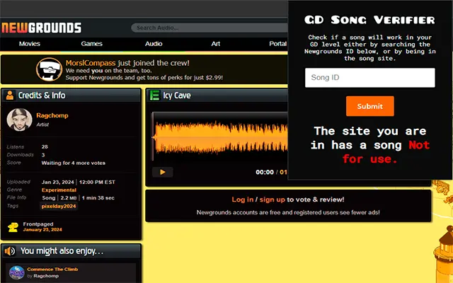Play the Icy Cave track
453x283 pixels.
[x=163, y=172]
